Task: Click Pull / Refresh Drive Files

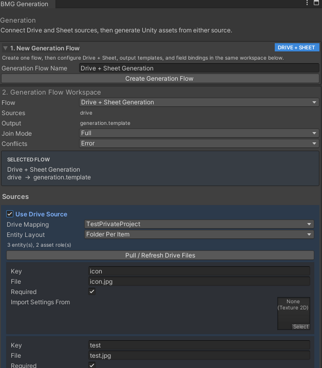Action: click(x=160, y=255)
